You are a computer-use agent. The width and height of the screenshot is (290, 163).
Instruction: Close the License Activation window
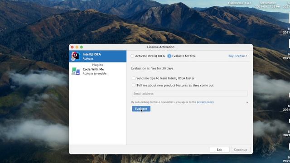click(x=72, y=47)
